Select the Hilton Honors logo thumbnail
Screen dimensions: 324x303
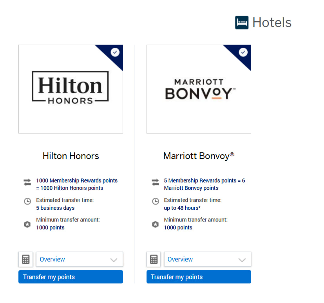[x=71, y=89]
